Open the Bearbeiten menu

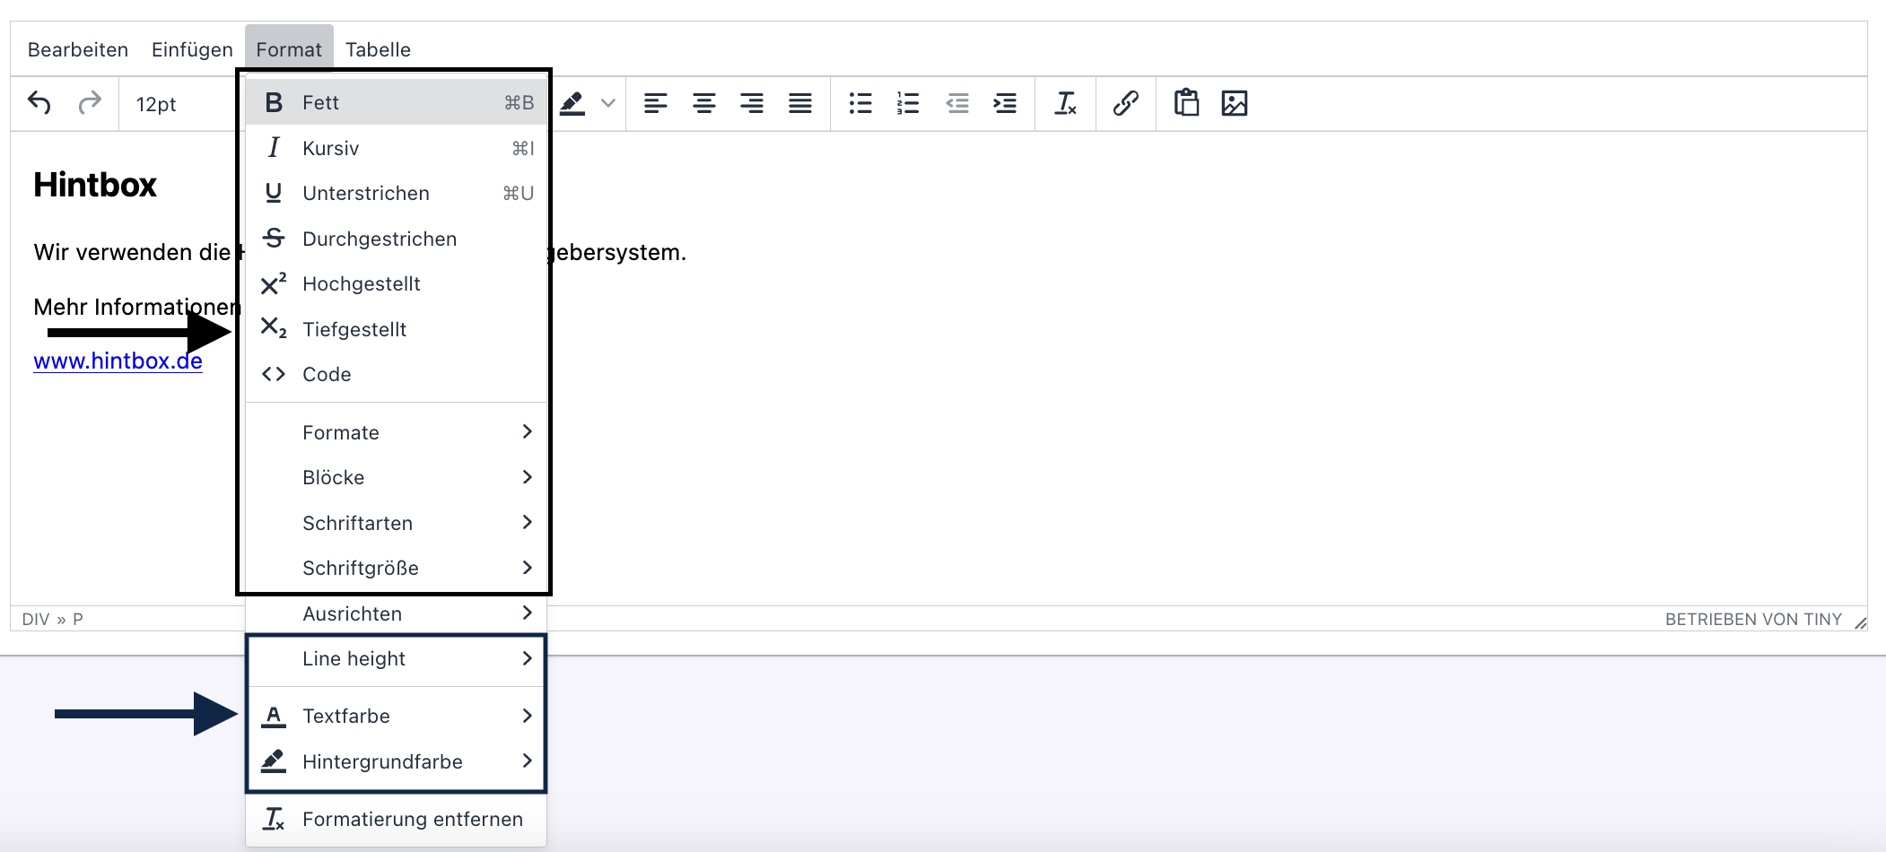click(x=78, y=49)
